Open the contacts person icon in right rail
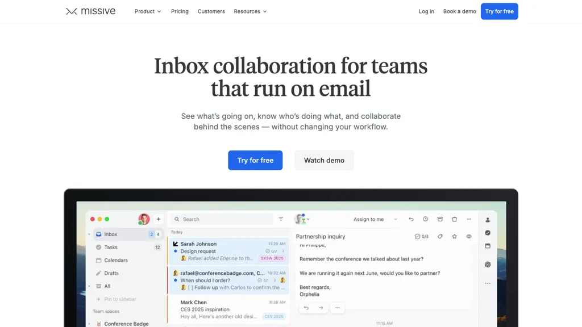This screenshot has width=582, height=327. (488, 220)
